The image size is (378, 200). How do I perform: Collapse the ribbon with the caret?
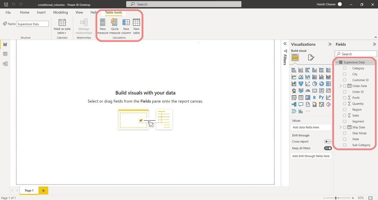point(375,37)
